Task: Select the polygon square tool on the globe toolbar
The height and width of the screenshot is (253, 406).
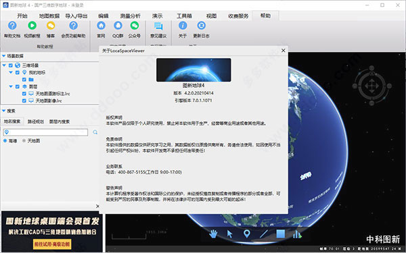Action: pyautogui.click(x=281, y=234)
